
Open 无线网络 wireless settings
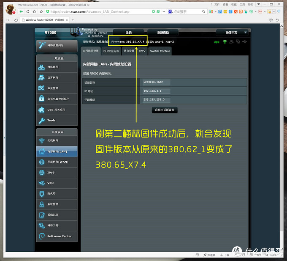(x=57, y=141)
